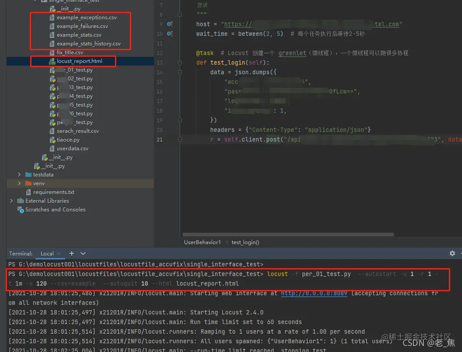Click the example_exceptions.csv file icon
The height and width of the screenshot is (352, 462).
[x=52, y=17]
